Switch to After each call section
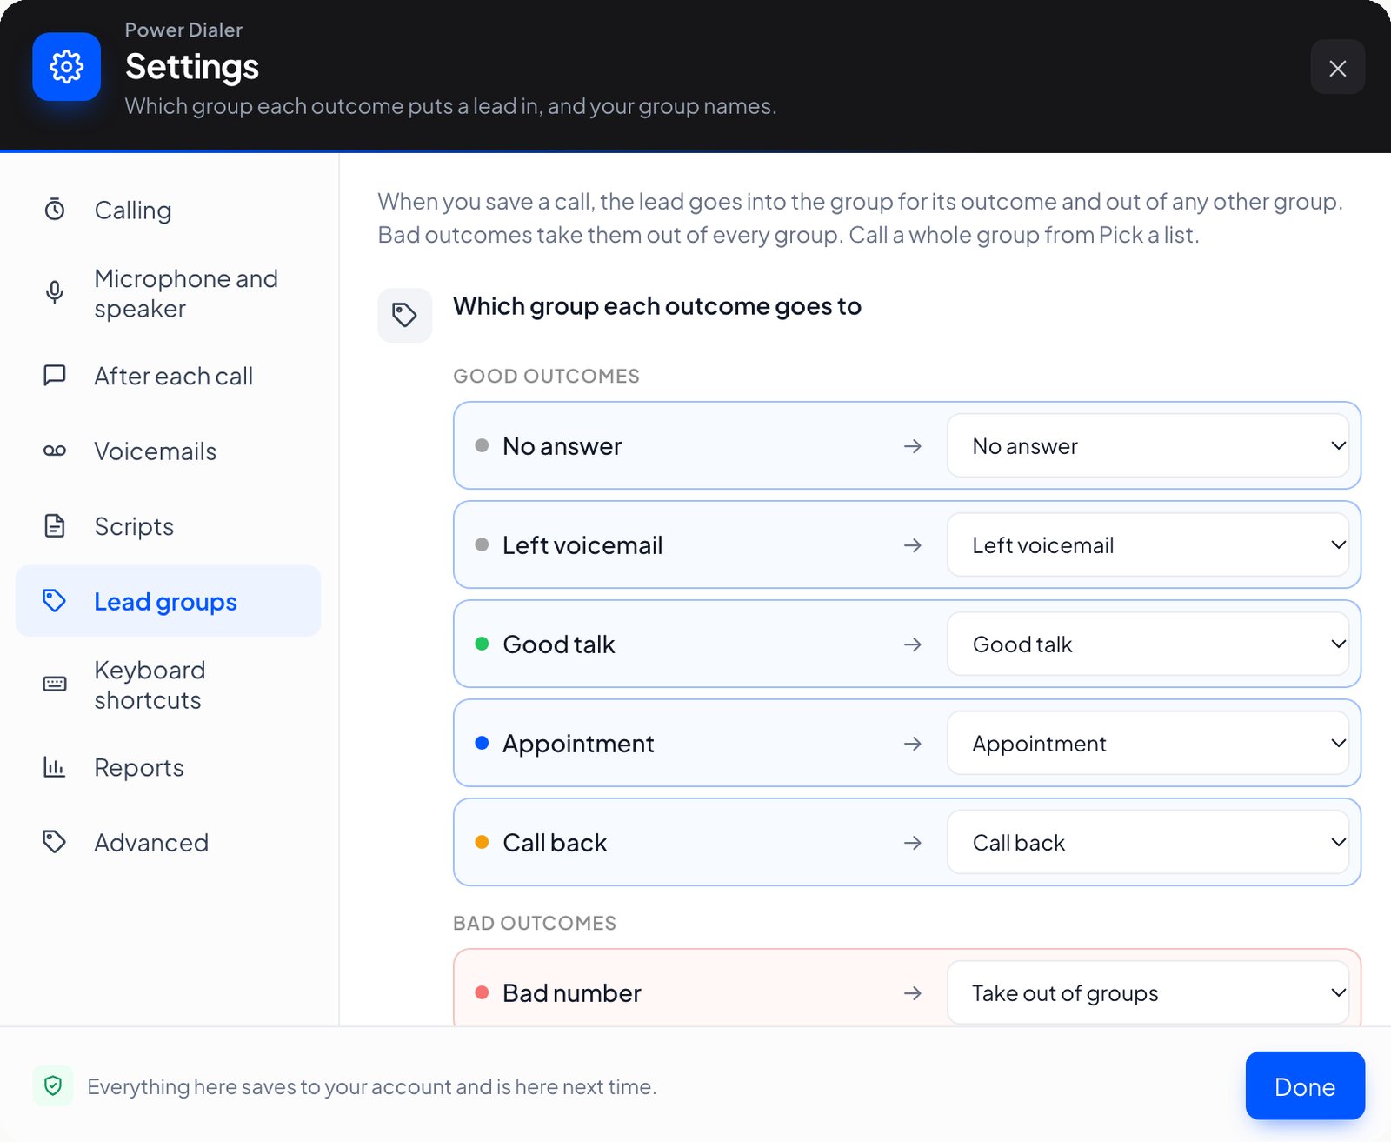 [x=169, y=376]
